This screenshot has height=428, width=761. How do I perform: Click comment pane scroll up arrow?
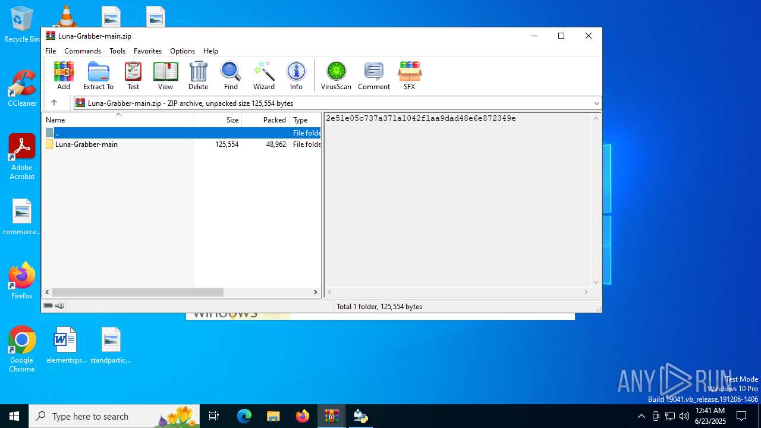pos(596,118)
